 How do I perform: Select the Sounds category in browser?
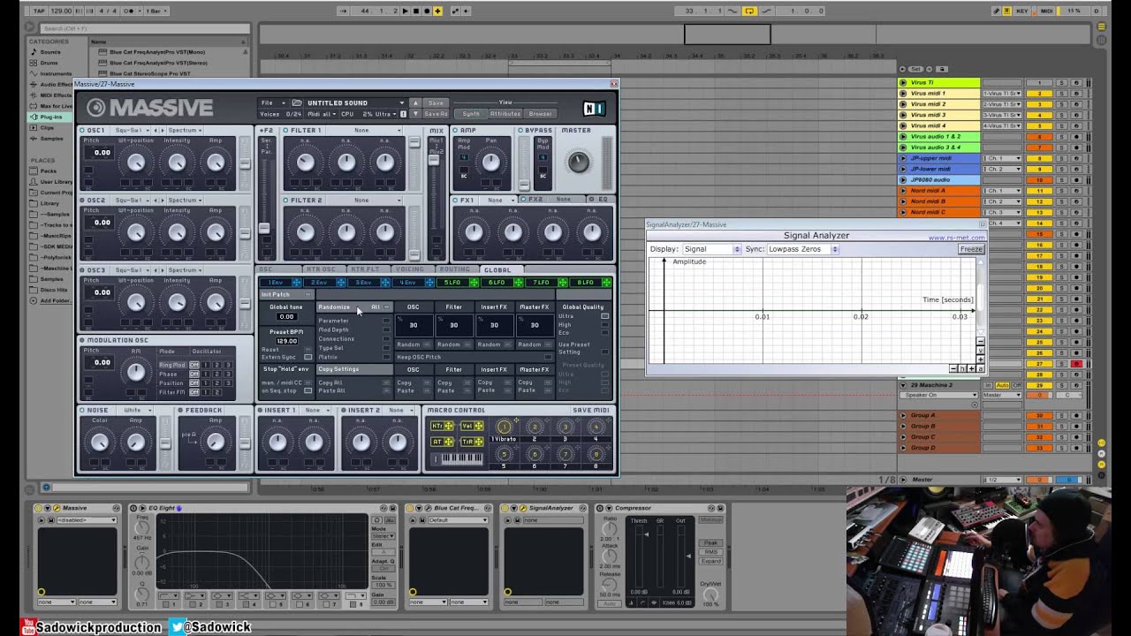[50, 52]
